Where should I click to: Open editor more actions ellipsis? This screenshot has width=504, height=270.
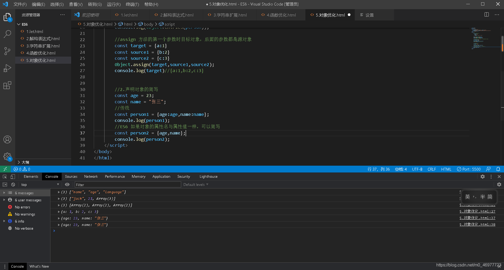pyautogui.click(x=497, y=15)
